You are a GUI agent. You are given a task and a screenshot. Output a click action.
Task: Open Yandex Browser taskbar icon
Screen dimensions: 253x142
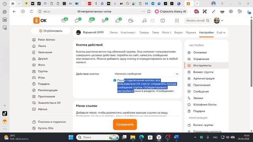[159, 137]
